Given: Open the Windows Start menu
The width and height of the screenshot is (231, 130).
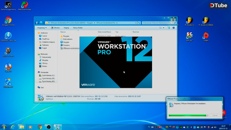Looking at the screenshot, I should (x=4, y=127).
